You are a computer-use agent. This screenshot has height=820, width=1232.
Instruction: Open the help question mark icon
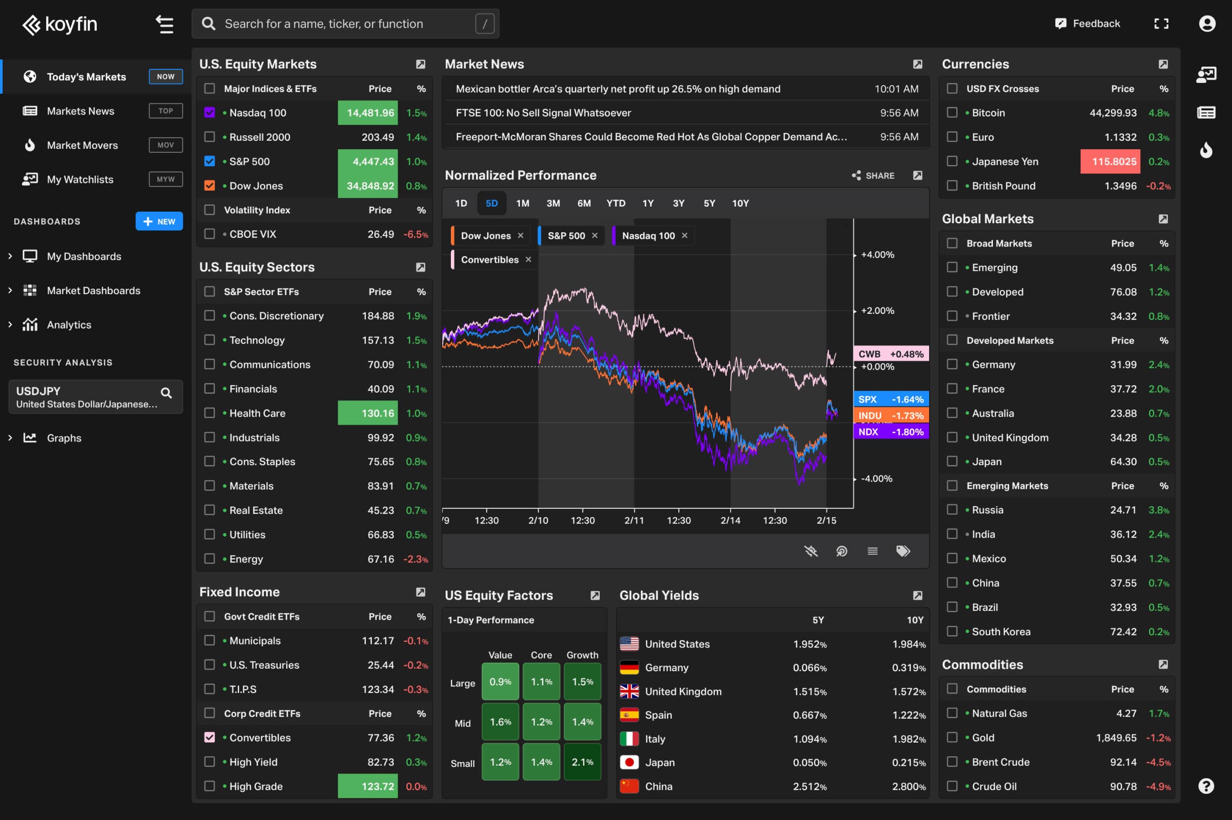(1205, 786)
